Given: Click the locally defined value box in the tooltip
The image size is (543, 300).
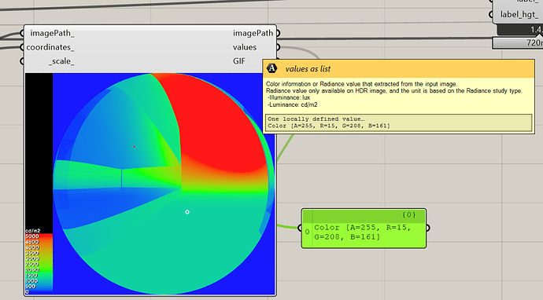Looking at the screenshot, I should tap(398, 123).
